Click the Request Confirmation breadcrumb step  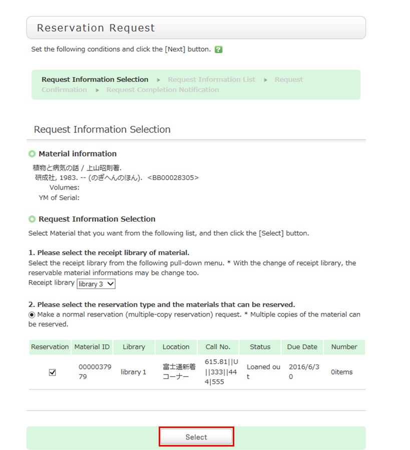pos(64,90)
